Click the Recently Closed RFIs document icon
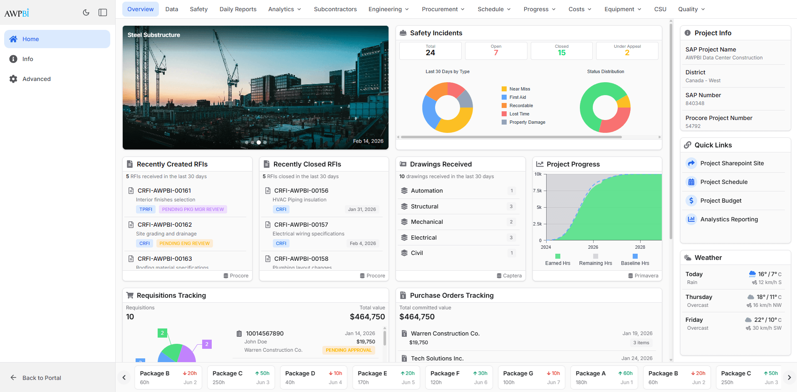797x392 pixels. (266, 164)
